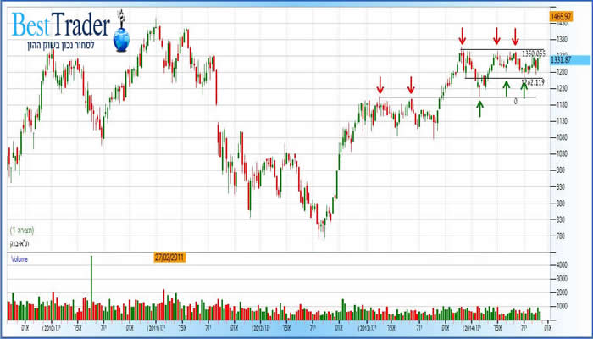
Task: Click the middle red arrow above the 1350 line
Action: pyautogui.click(x=496, y=36)
